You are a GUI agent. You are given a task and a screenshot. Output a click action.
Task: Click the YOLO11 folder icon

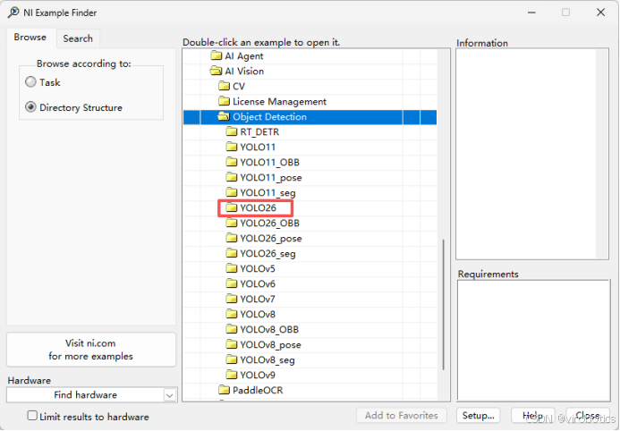tap(232, 147)
